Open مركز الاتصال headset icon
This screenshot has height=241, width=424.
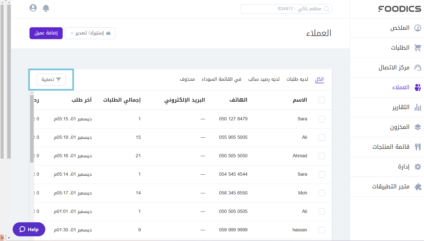point(418,67)
